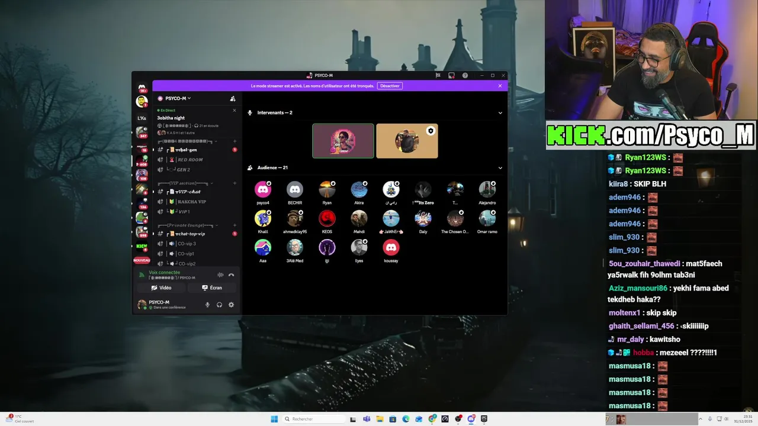
Task: Open 3Alé Med audience member avatar
Action: click(295, 247)
